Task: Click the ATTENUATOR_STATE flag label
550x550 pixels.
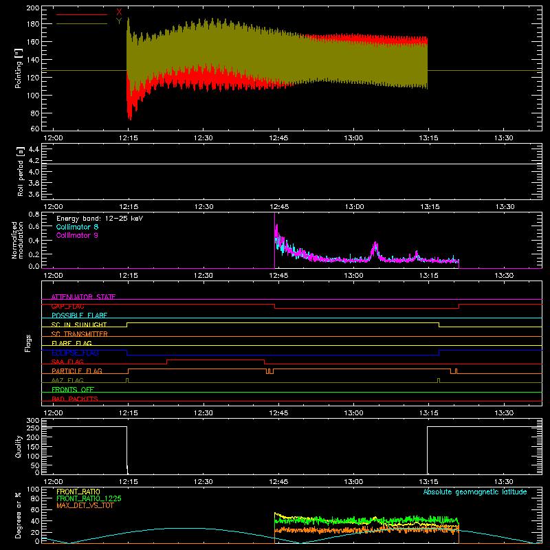Action: point(83,297)
